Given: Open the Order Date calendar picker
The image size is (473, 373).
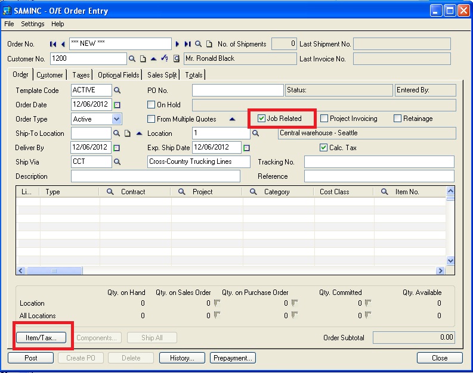Looking at the screenshot, I should pyautogui.click(x=117, y=105).
